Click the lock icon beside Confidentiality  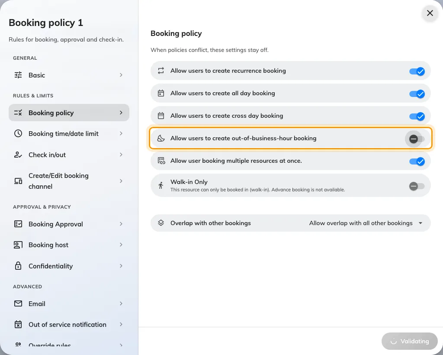[18, 266]
